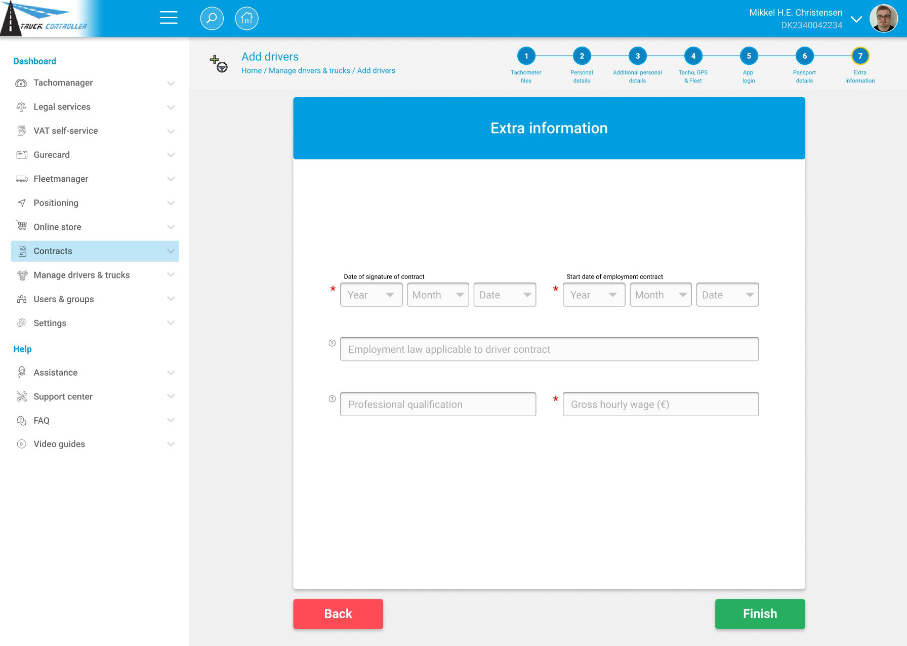Go to step 5 App login
907x646 pixels.
(x=749, y=56)
